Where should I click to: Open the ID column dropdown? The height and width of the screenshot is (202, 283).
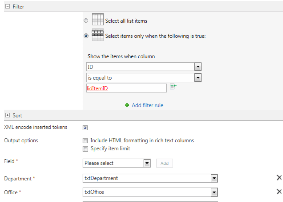198,67
